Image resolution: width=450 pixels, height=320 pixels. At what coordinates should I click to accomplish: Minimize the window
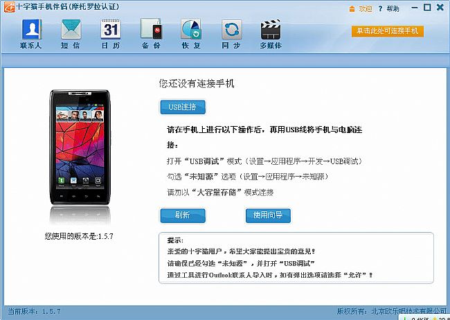415,8
